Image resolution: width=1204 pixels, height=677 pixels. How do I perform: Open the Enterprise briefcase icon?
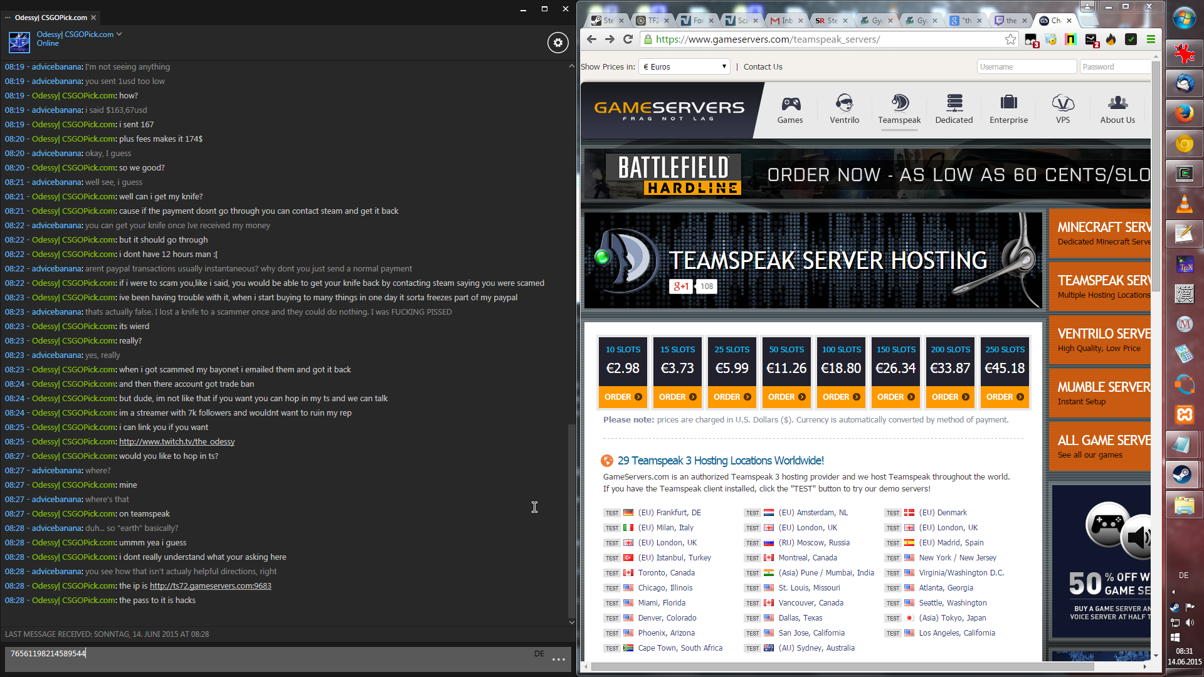point(1008,103)
